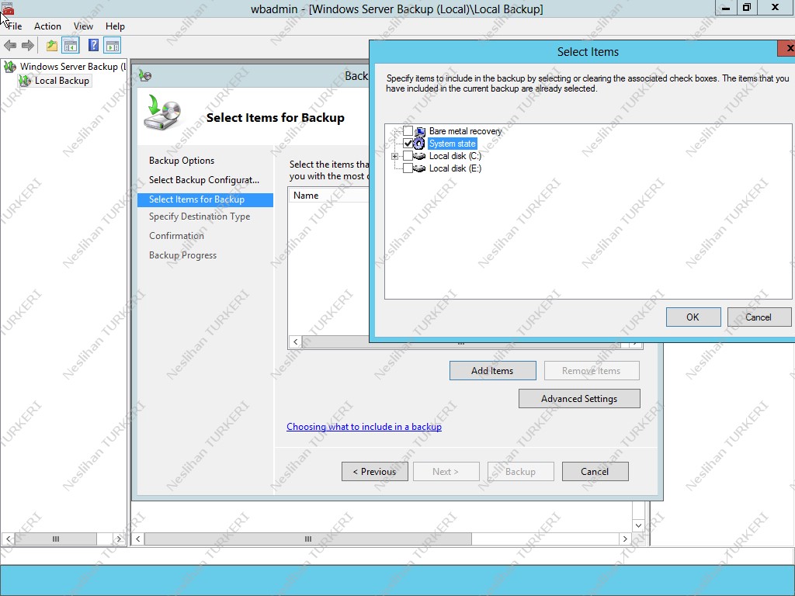Click the Add Items button
Image resolution: width=795 pixels, height=596 pixels.
[492, 370]
